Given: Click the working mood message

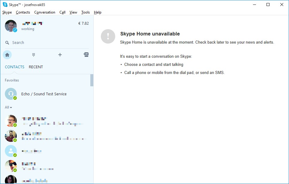Looking at the screenshot, I should (x=28, y=29).
